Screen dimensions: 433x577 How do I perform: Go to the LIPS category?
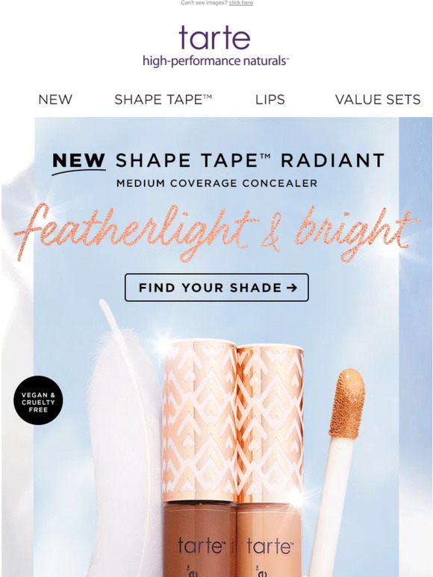click(270, 99)
